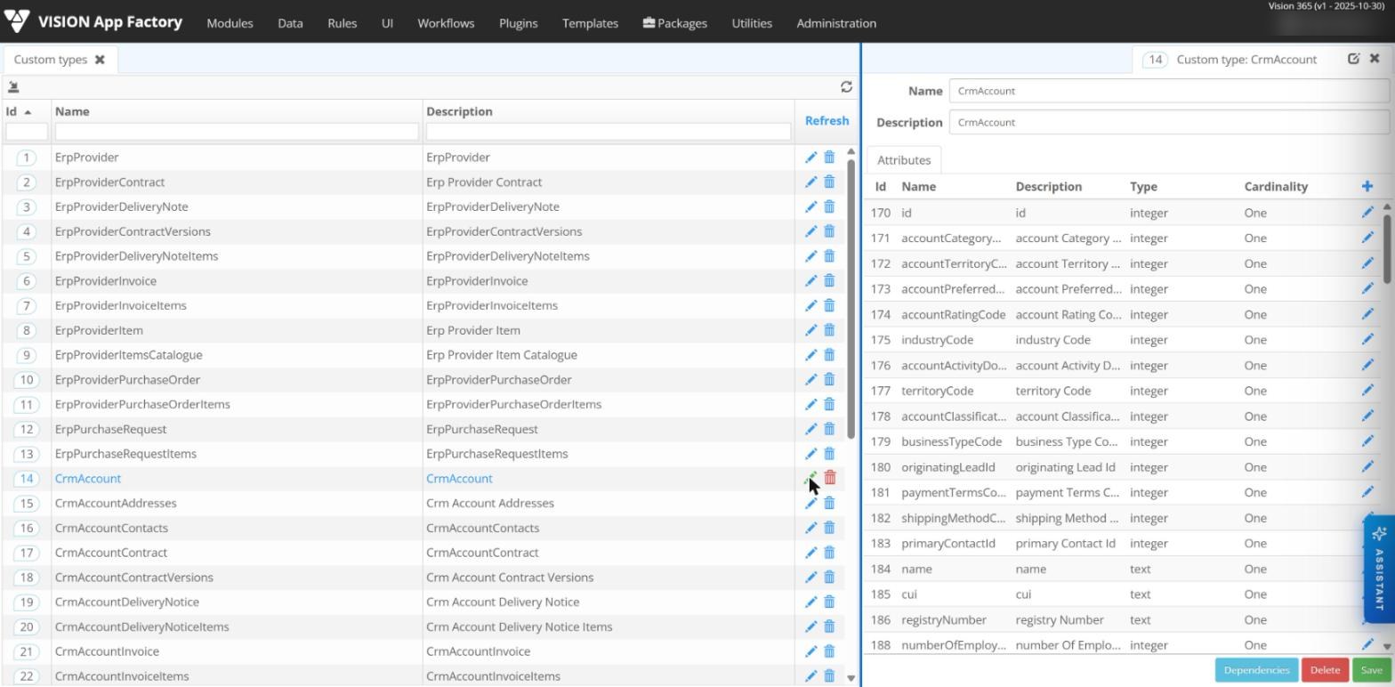Edit the ErpProviderPurchaseOrder row
Screen dimensions: 1395x687
point(810,379)
